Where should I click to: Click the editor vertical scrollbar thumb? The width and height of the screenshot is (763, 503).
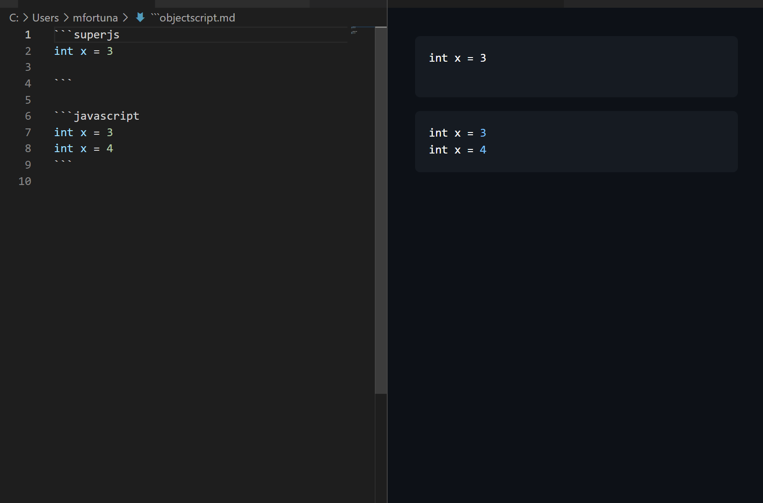[381, 210]
